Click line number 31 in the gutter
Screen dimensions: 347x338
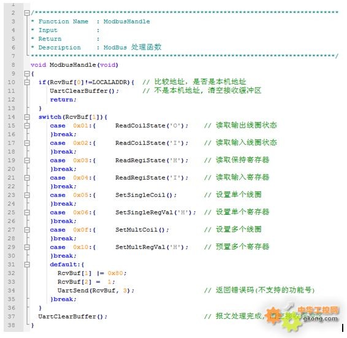[x=11, y=264]
